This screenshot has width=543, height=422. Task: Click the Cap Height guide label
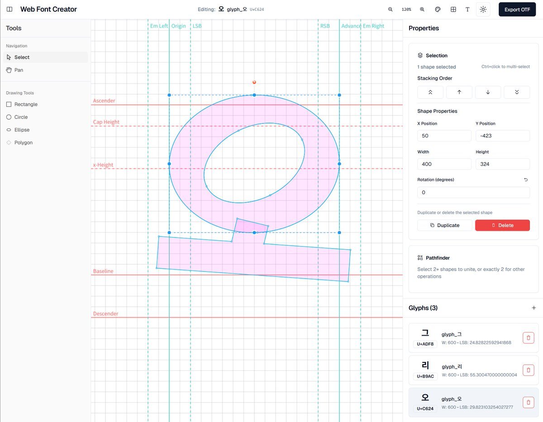pyautogui.click(x=106, y=122)
